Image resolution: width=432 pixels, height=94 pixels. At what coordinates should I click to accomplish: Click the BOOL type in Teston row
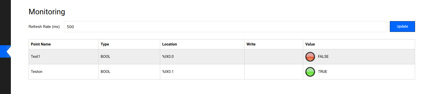click(x=105, y=72)
